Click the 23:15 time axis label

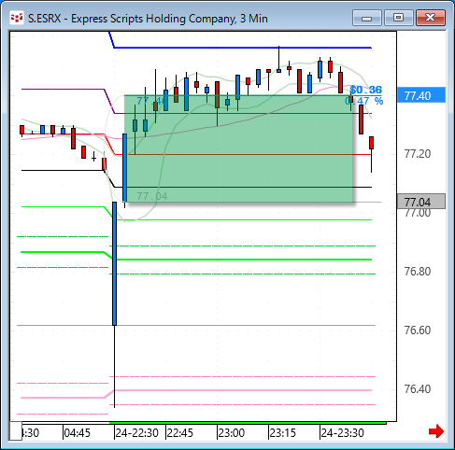tap(283, 433)
